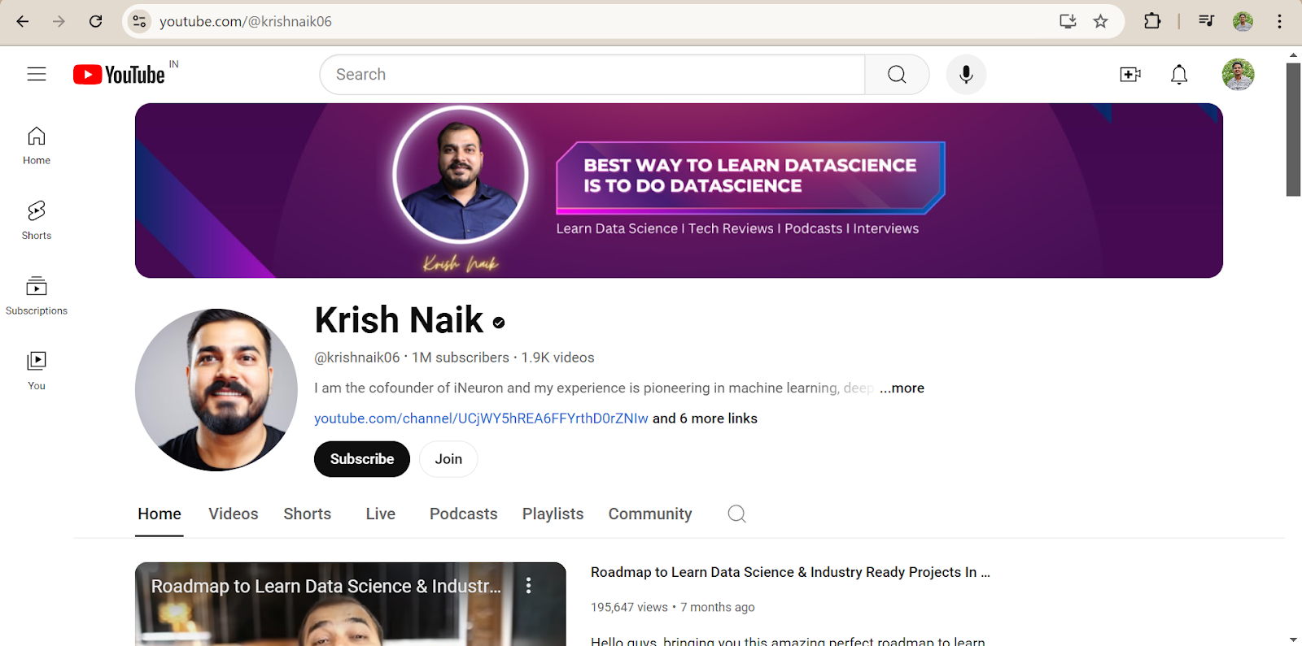Click the Join membership button
Image resolution: width=1302 pixels, height=646 pixels.
click(448, 459)
